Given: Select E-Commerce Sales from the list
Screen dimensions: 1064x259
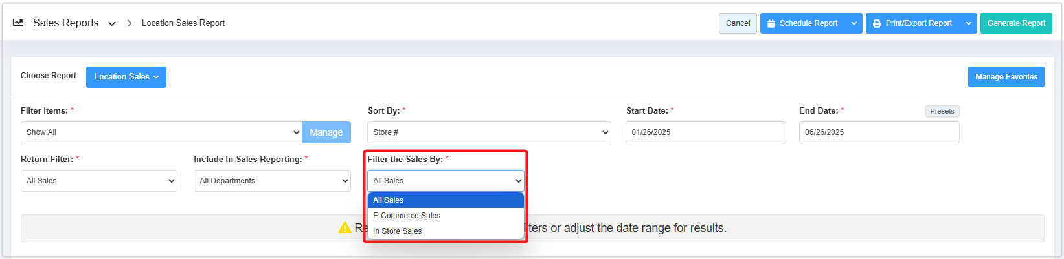Looking at the screenshot, I should pyautogui.click(x=407, y=216).
